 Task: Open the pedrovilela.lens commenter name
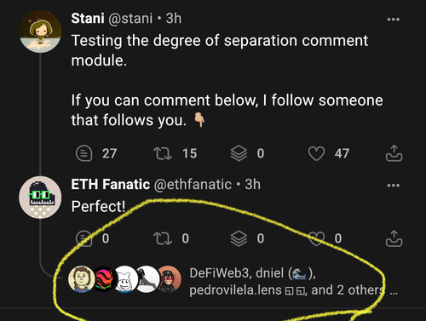pos(235,290)
